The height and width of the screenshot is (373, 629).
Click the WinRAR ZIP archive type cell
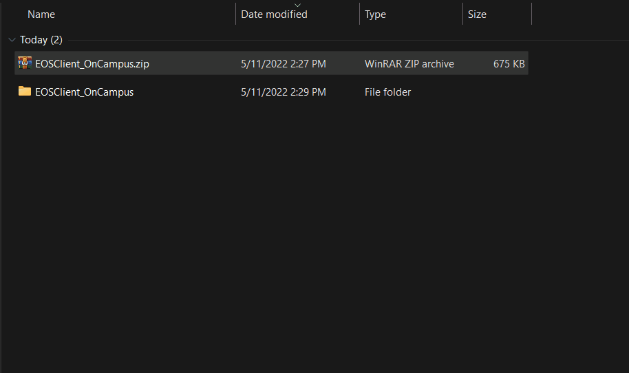point(409,64)
